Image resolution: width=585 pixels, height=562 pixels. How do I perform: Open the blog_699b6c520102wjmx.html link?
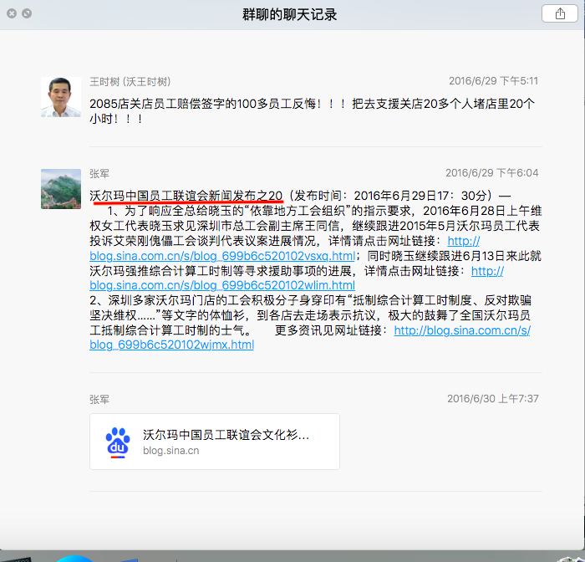point(171,345)
